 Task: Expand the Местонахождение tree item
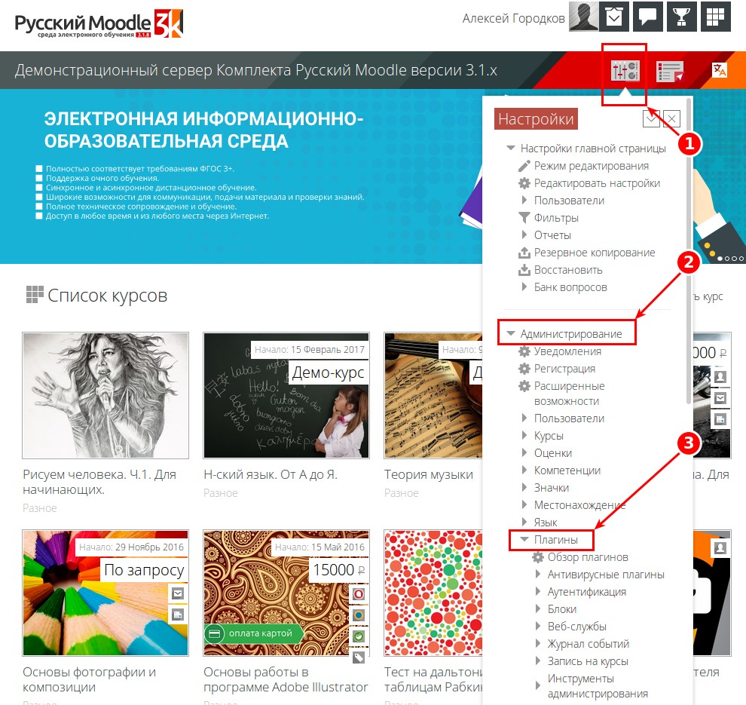524,505
